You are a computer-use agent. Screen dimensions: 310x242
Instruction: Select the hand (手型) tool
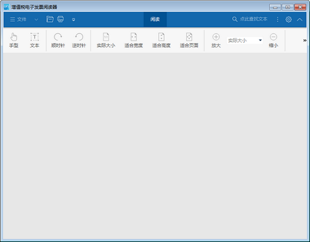14,40
